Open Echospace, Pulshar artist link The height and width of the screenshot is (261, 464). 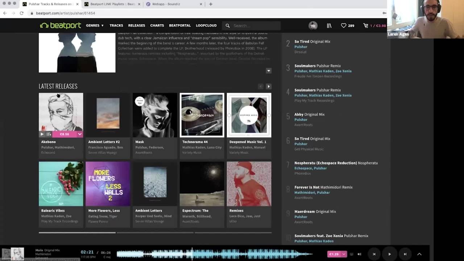coord(311,168)
